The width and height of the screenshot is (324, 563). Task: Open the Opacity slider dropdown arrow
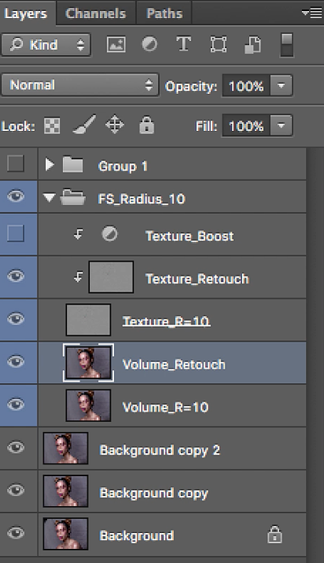click(281, 86)
